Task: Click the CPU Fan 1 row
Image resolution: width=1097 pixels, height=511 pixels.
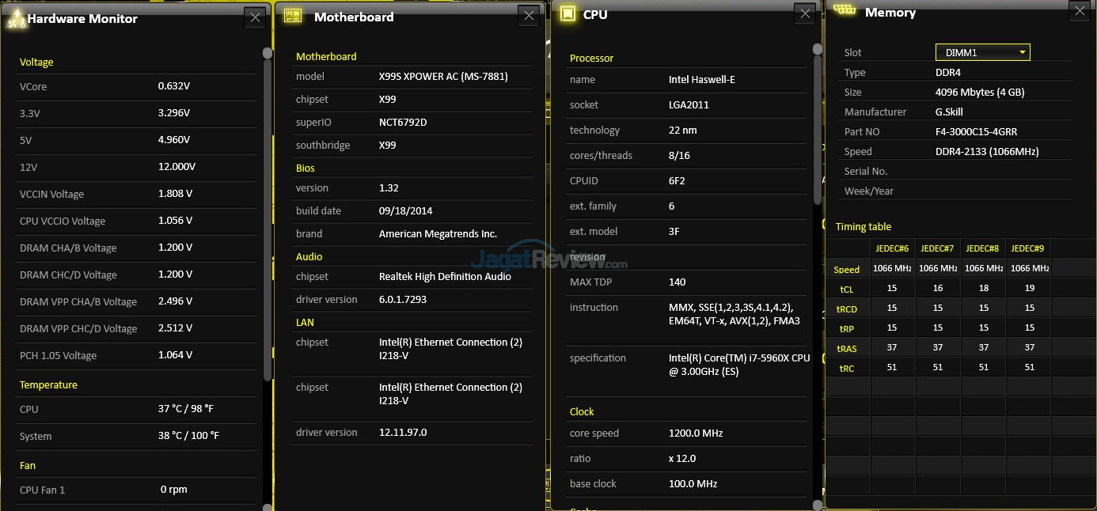Action: tap(136, 490)
